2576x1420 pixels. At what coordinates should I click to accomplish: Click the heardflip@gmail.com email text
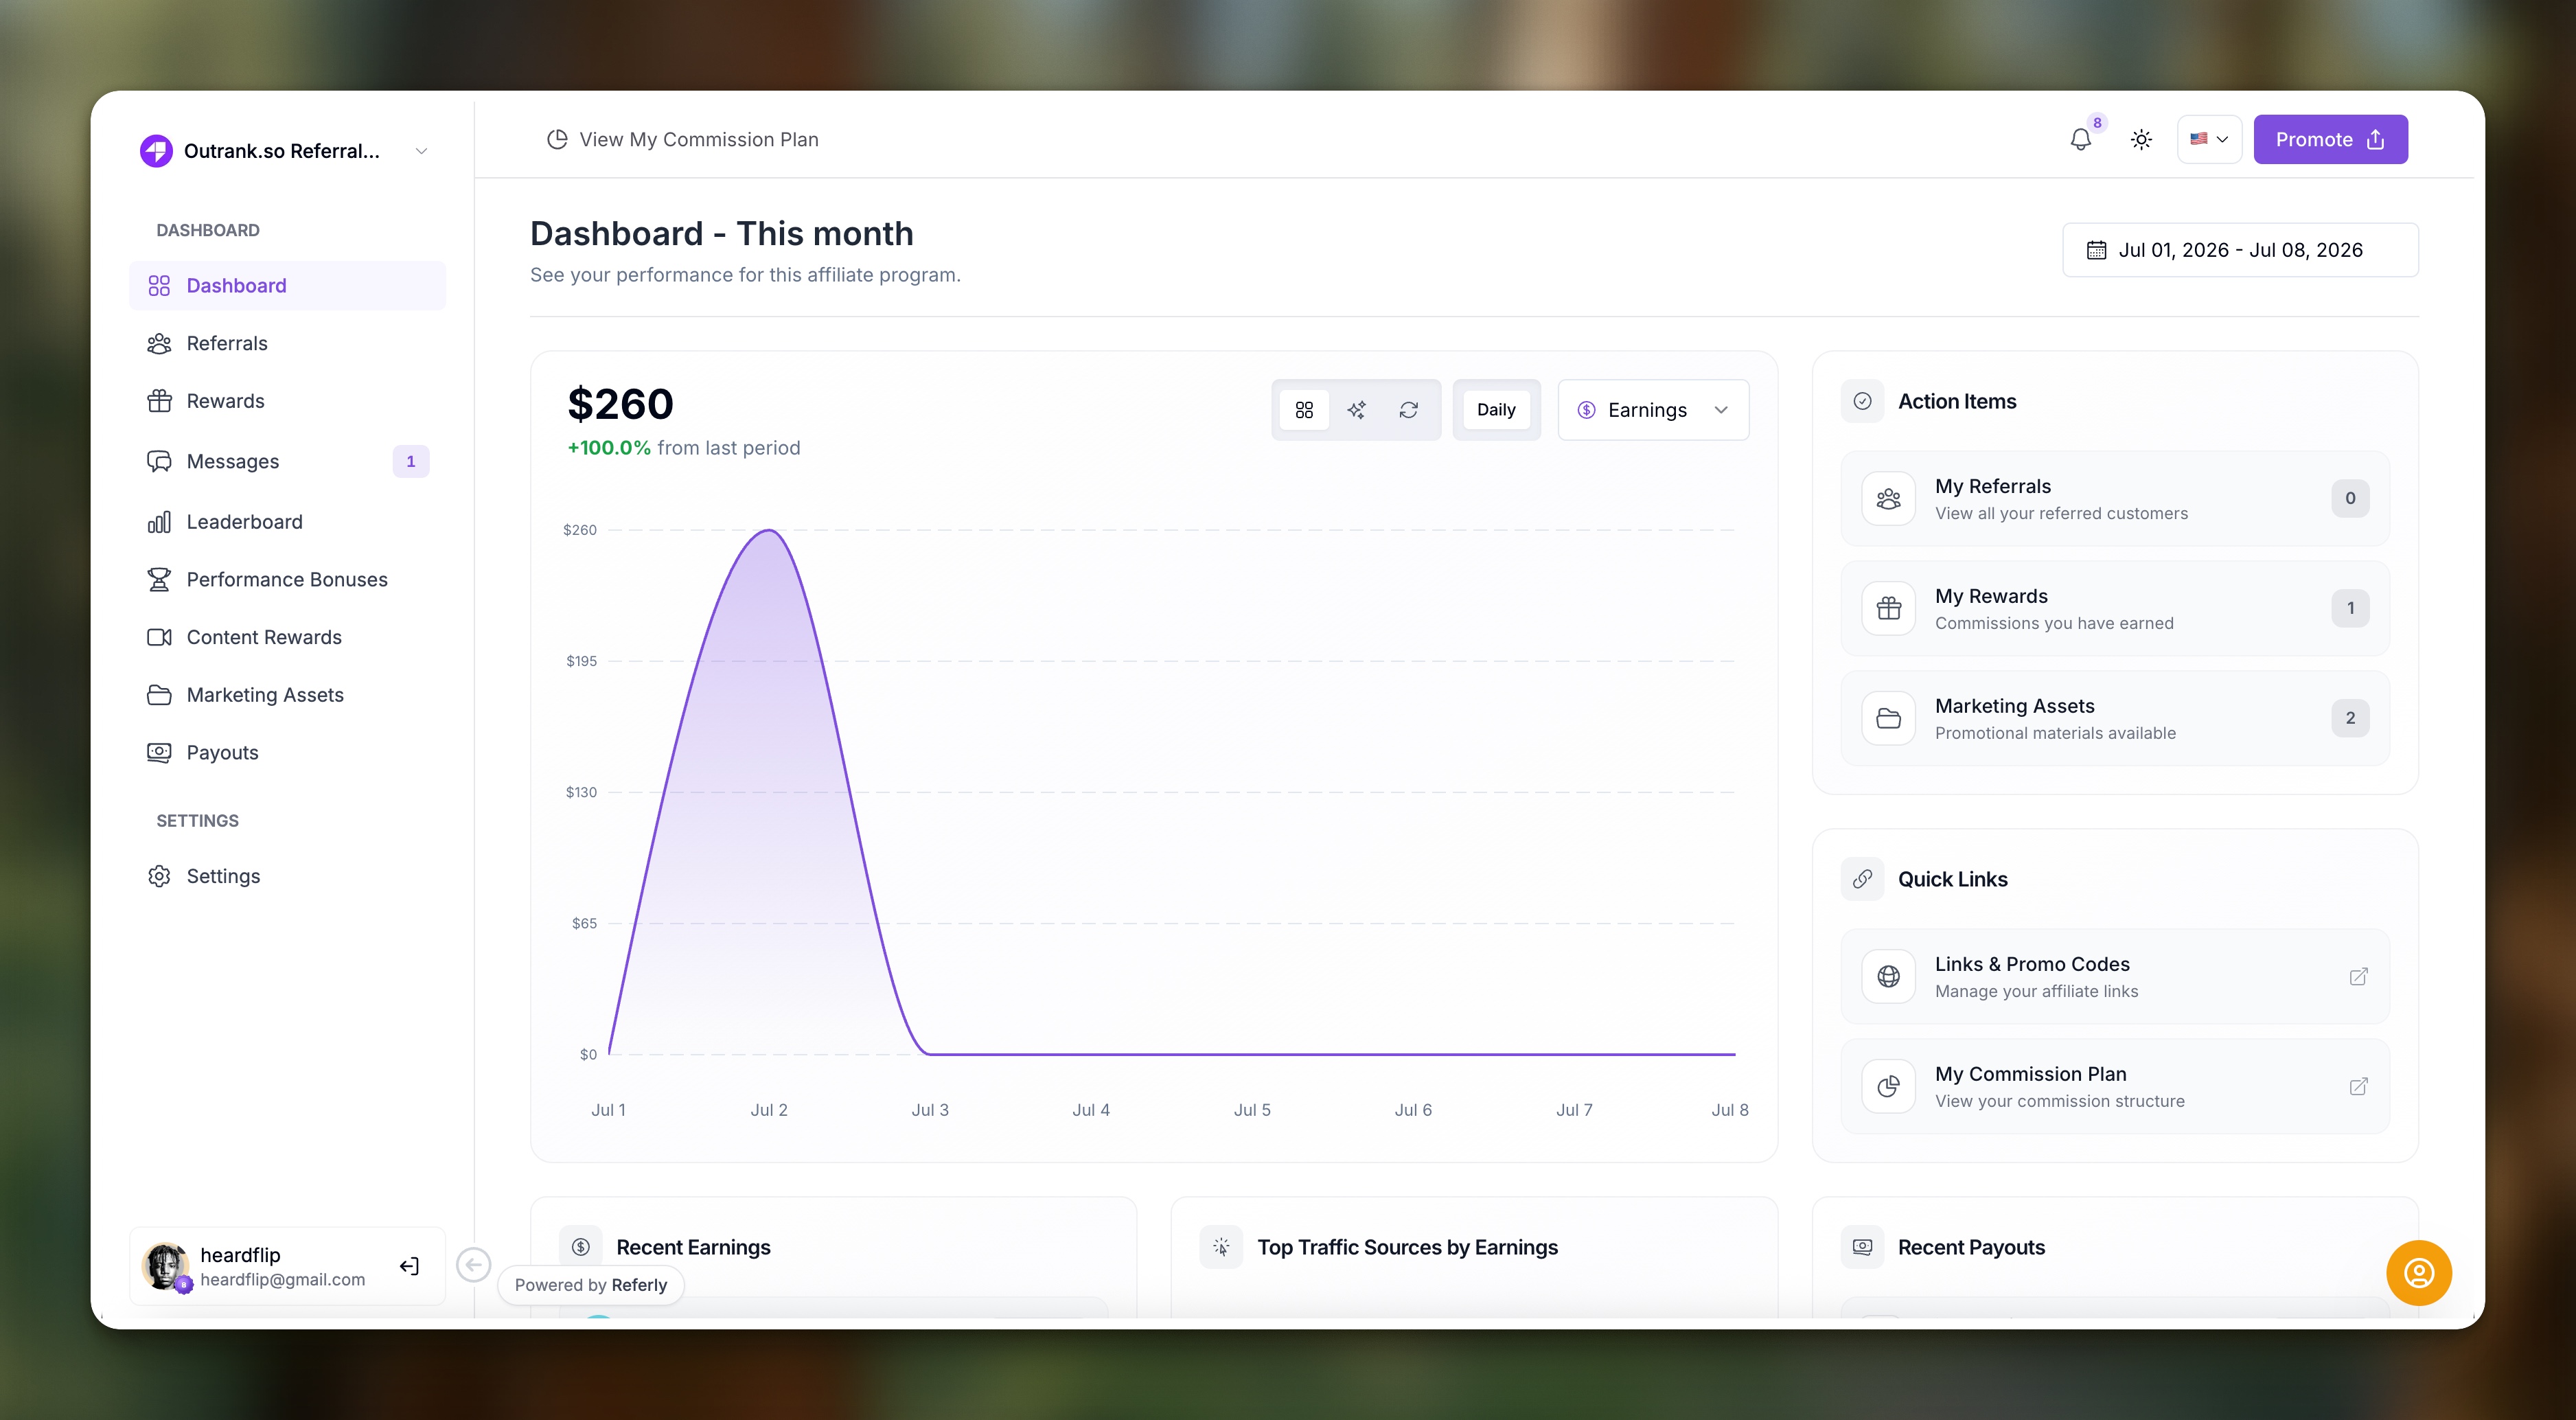coord(283,1280)
